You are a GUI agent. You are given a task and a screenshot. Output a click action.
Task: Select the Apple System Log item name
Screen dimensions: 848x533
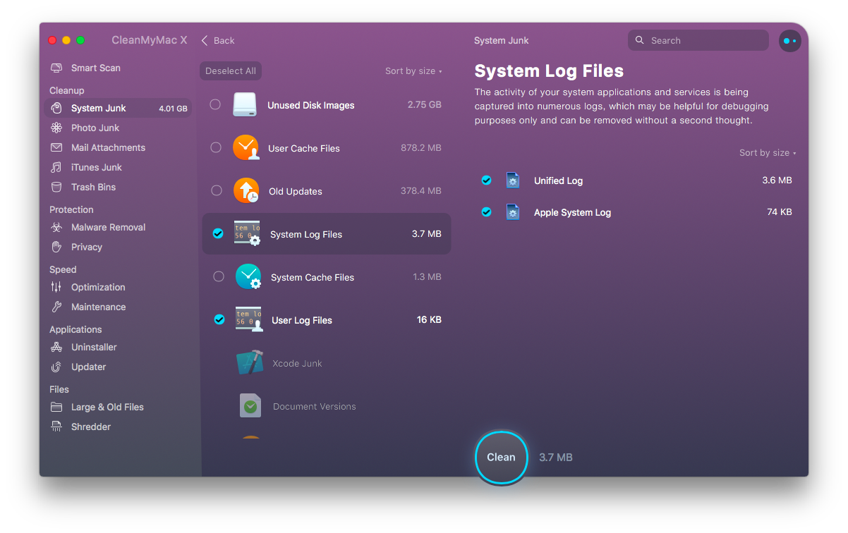(572, 212)
